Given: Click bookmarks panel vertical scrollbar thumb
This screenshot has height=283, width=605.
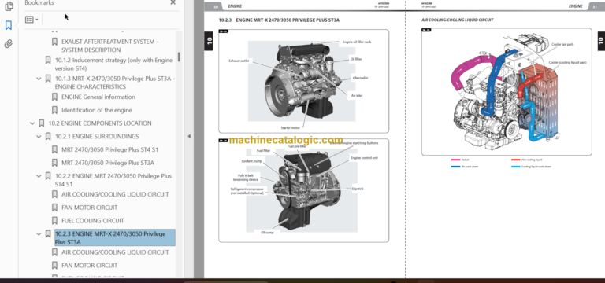Looking at the screenshot, I should 179,57.
